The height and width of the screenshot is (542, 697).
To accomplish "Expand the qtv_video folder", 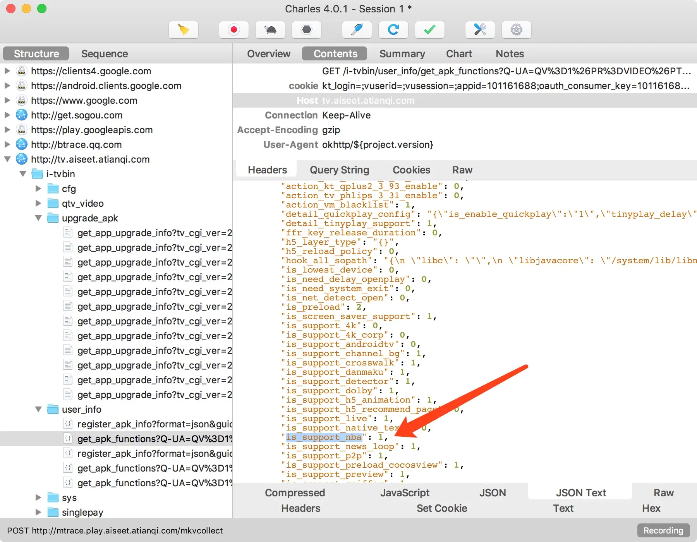I will coord(38,203).
